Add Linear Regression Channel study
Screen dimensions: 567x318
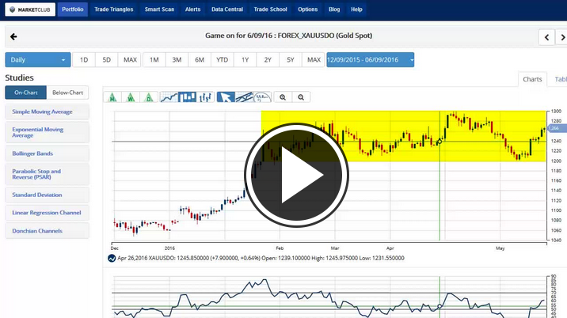[x=47, y=213]
